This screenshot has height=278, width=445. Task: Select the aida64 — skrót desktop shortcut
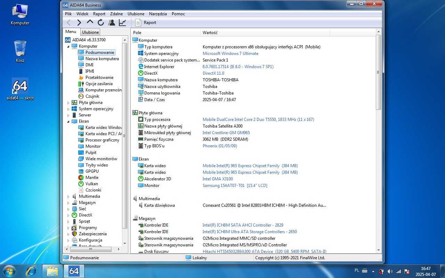[x=20, y=89]
